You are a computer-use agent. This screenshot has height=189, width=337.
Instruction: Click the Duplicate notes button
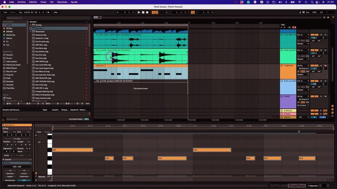[x=24, y=176]
